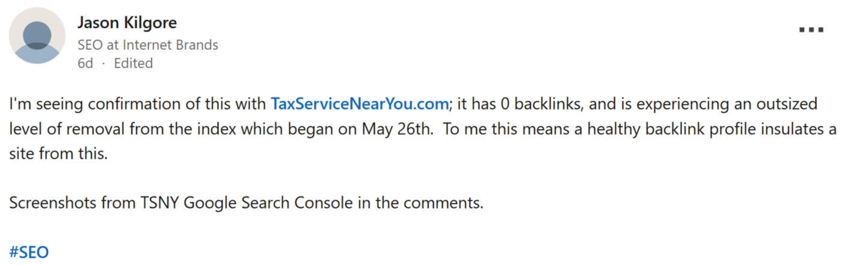This screenshot has width=842, height=265.
Task: Click the "Edited" label
Action: click(133, 63)
